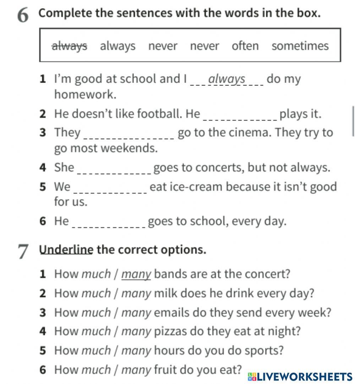The image size is (355, 384).
Task: Pick "much" in the fruit question
Action: [x=96, y=370]
